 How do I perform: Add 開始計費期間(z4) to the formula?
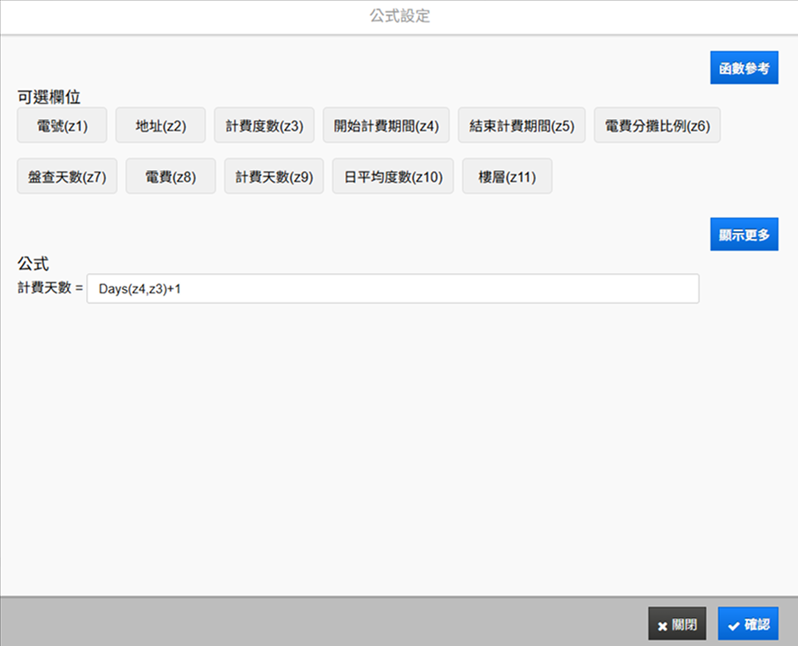386,126
